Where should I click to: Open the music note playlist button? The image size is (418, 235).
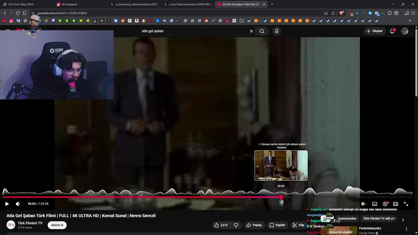click(407, 13)
